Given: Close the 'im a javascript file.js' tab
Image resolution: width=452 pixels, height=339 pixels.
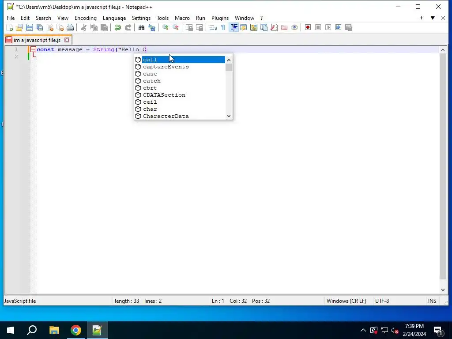Looking at the screenshot, I should pyautogui.click(x=67, y=40).
